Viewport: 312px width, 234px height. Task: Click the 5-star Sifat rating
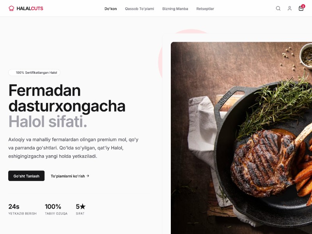coord(81,209)
